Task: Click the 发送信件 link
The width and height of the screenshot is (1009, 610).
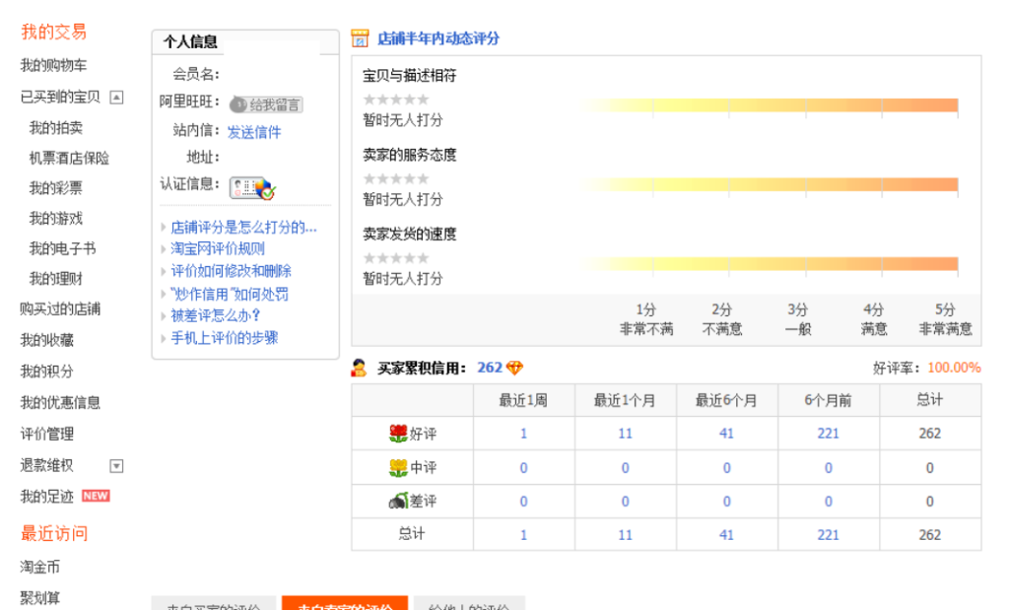Action: point(254,132)
